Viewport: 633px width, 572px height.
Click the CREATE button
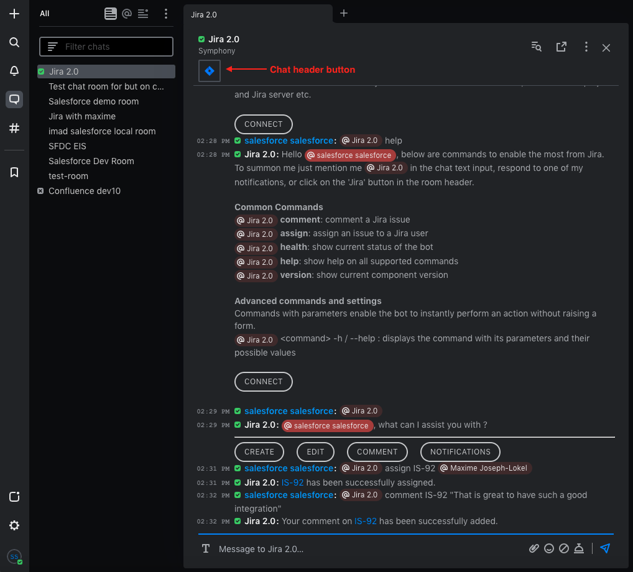coord(259,452)
